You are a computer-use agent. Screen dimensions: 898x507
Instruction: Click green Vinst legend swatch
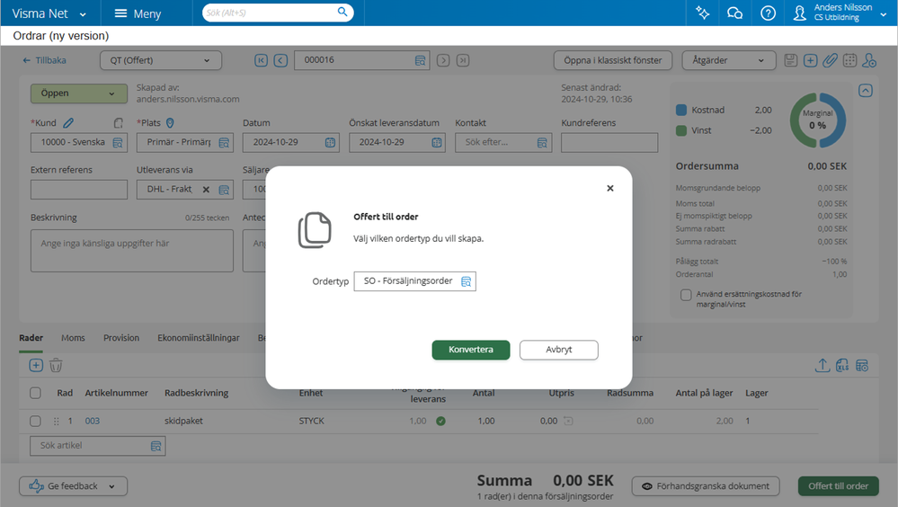(x=681, y=130)
